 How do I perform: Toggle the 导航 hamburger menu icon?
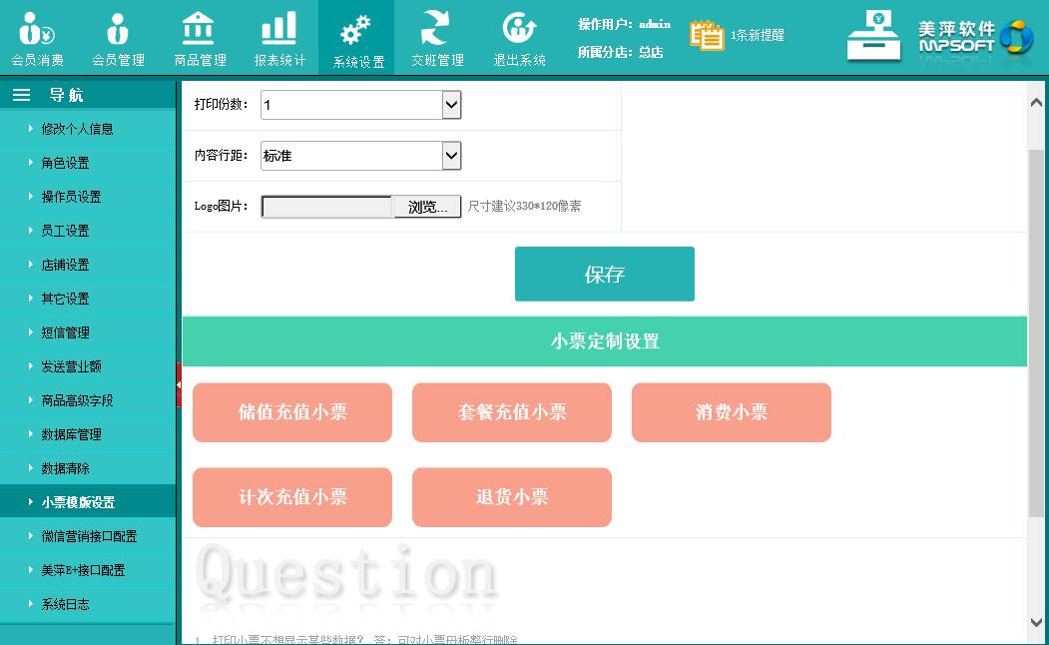coord(21,95)
